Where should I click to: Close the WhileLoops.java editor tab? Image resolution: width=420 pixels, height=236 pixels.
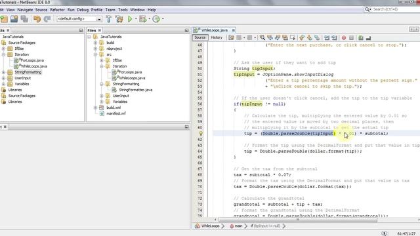point(234,30)
